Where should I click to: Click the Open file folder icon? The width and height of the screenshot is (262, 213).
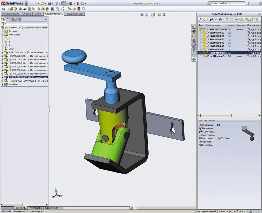(x=42, y=3)
